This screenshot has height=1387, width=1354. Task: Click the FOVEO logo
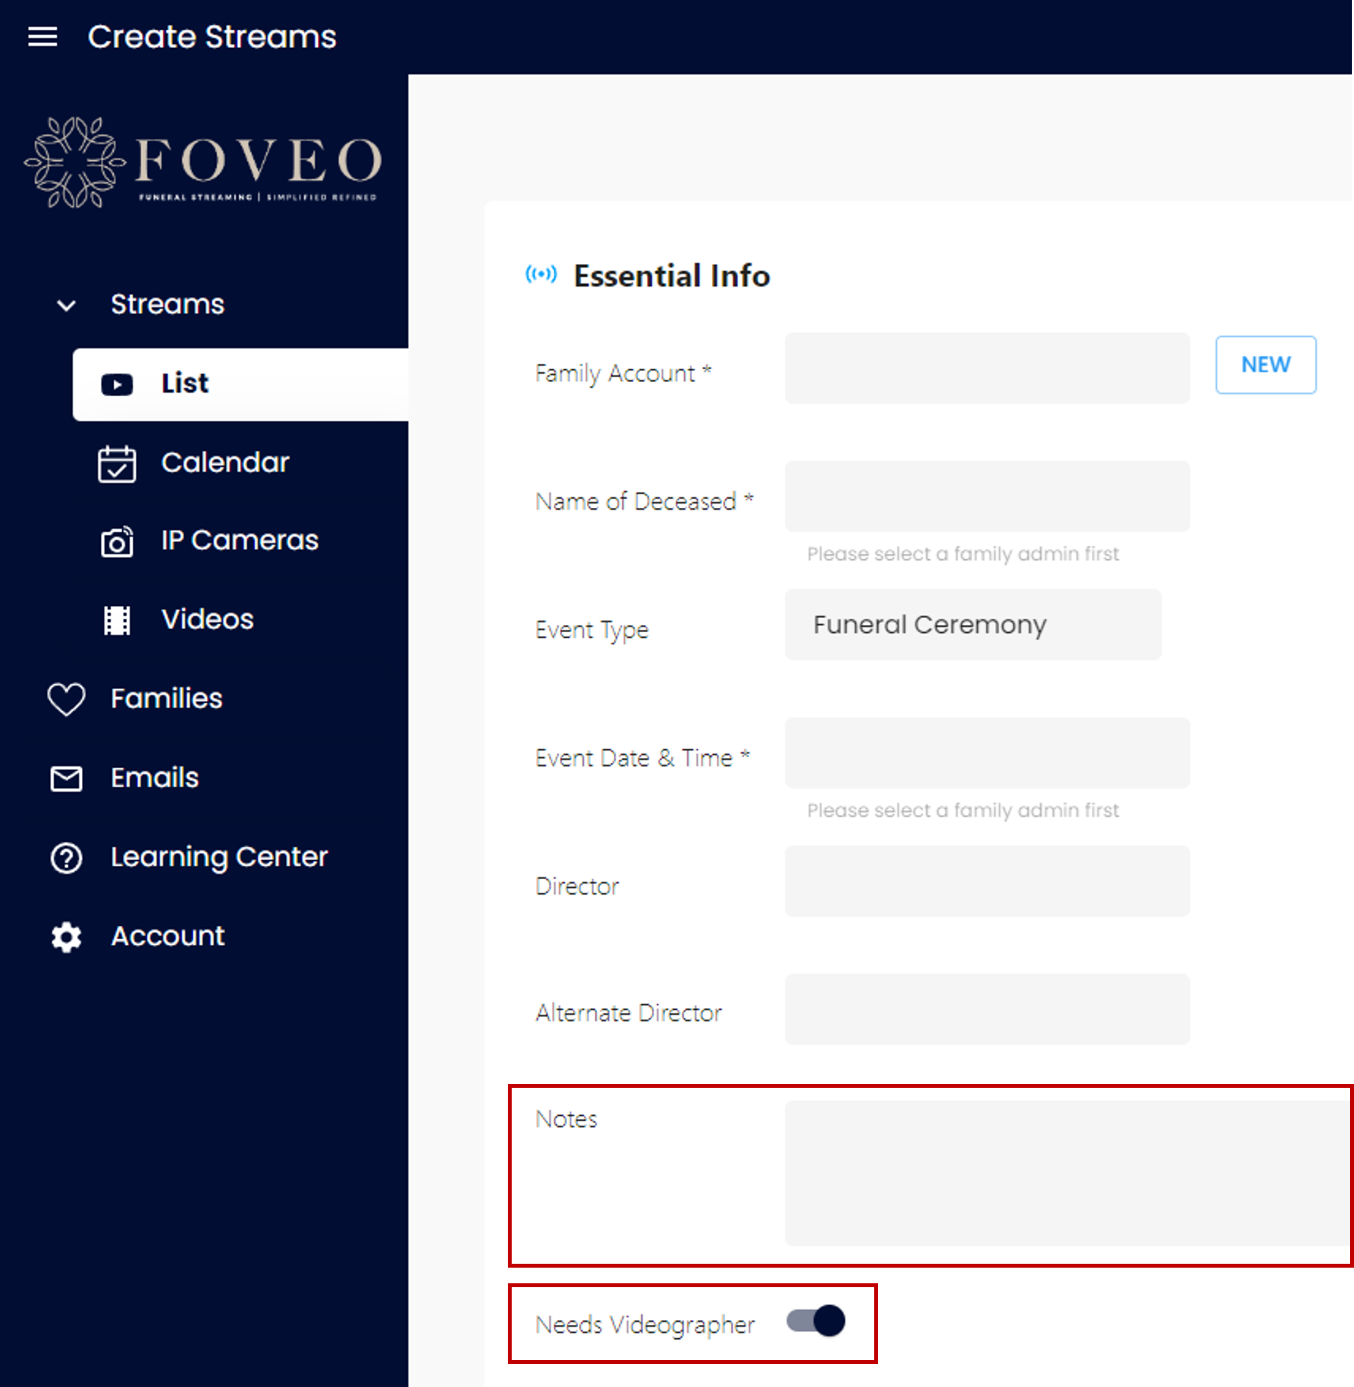click(x=203, y=163)
